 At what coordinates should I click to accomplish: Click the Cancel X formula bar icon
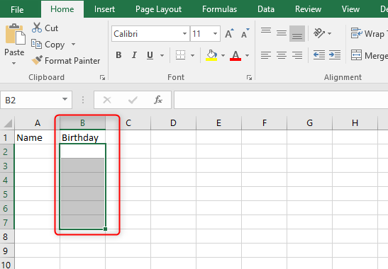click(x=107, y=100)
